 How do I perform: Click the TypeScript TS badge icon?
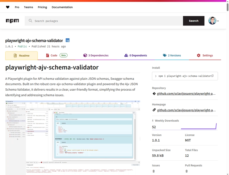68,40
